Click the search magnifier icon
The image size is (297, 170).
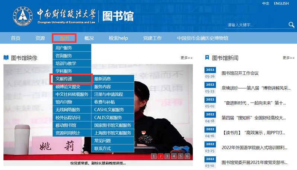tap(291, 25)
